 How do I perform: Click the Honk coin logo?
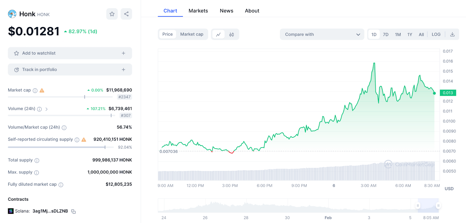(x=12, y=14)
